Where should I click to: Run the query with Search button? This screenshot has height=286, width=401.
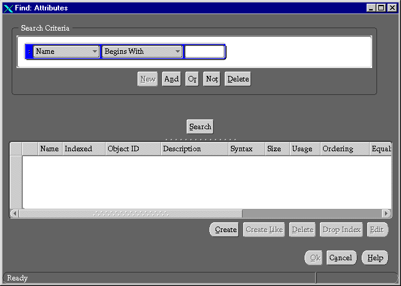tap(200, 127)
